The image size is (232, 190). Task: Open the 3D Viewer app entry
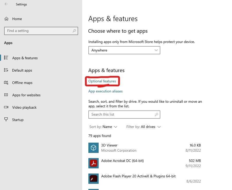[x=109, y=145]
